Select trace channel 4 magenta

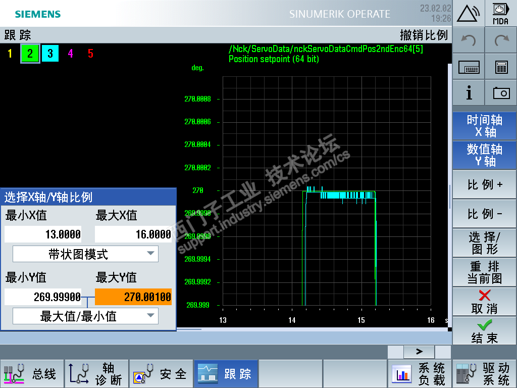[70, 54]
